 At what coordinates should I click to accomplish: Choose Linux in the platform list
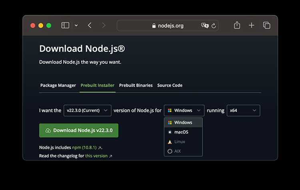pyautogui.click(x=183, y=141)
